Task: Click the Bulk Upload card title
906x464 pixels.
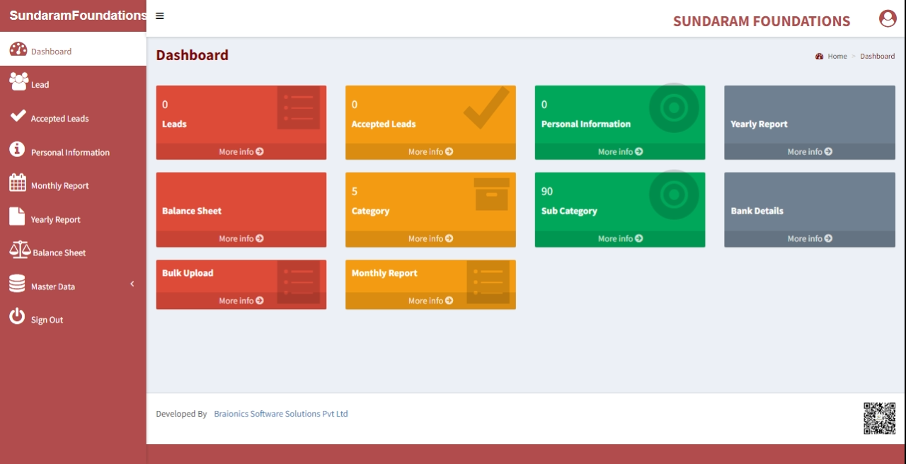Action: click(188, 273)
